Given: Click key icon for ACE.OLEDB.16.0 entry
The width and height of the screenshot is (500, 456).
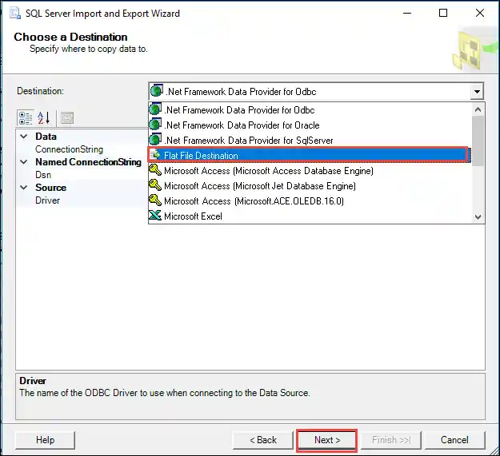Looking at the screenshot, I should 155,200.
